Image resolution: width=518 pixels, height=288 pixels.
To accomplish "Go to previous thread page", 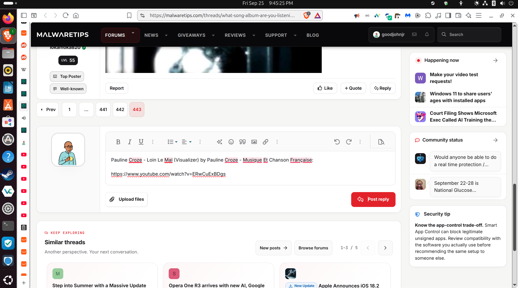I will [48, 109].
